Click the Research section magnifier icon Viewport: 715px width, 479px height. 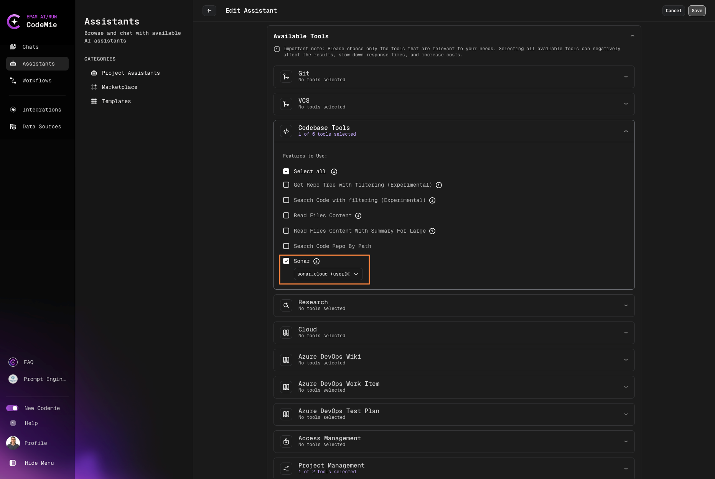286,305
